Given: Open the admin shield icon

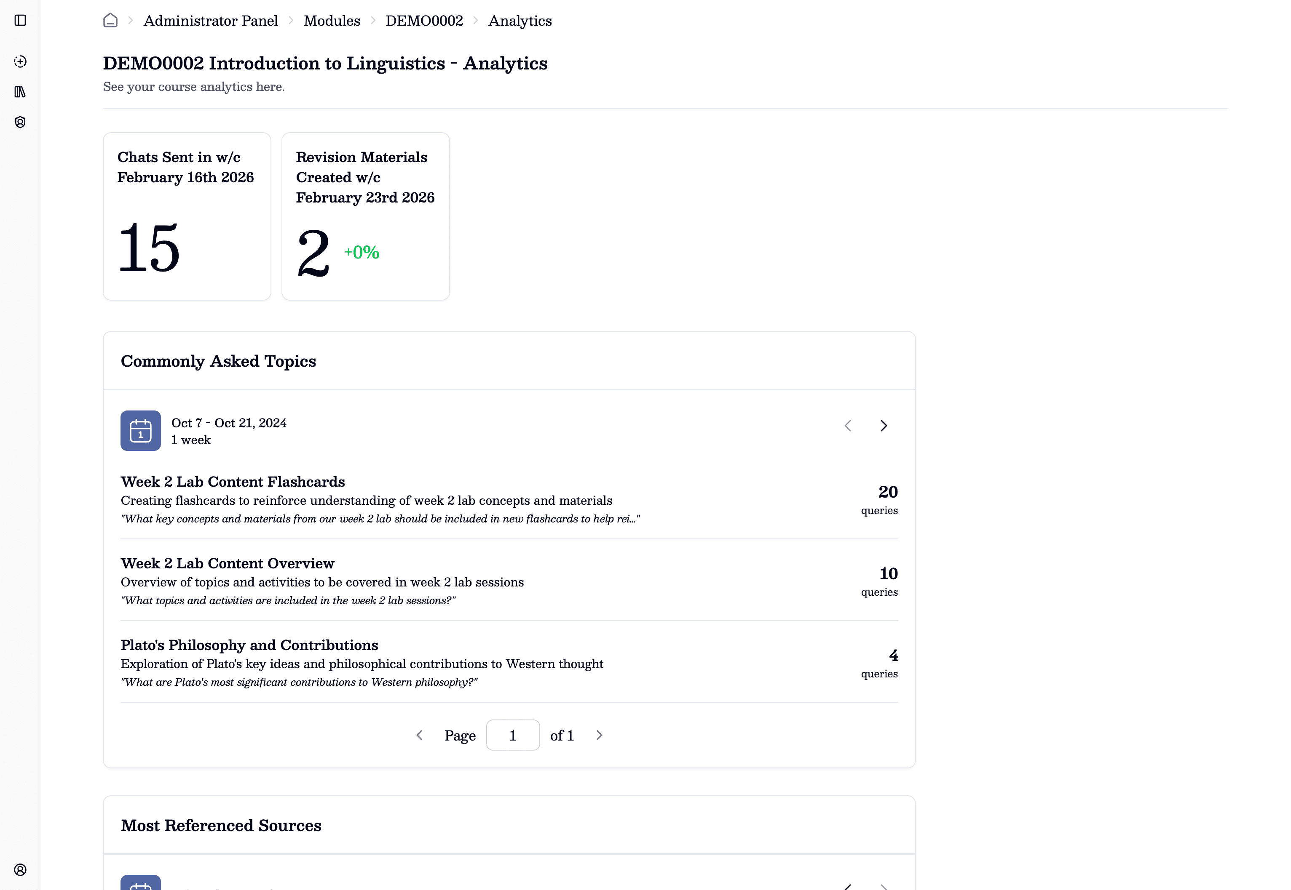Looking at the screenshot, I should 20,122.
